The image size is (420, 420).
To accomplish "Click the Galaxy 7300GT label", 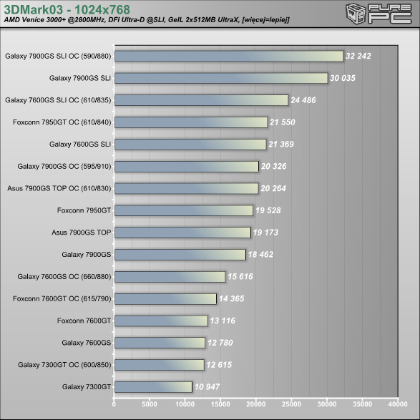I will (x=87, y=387).
